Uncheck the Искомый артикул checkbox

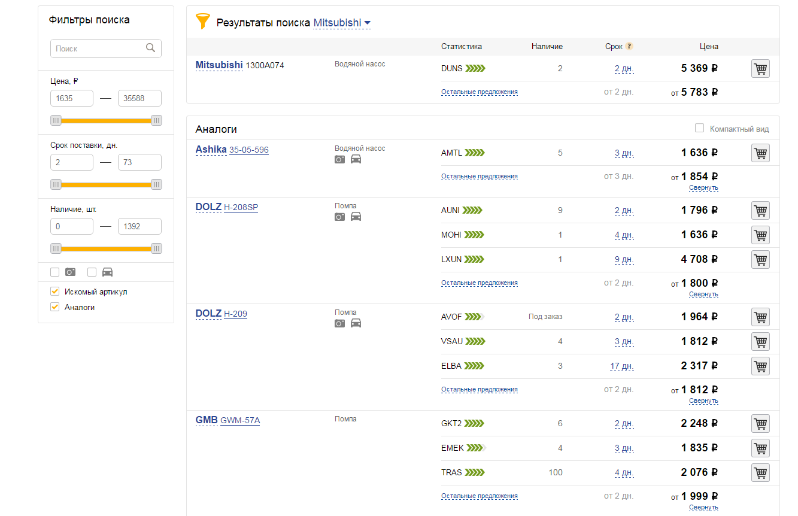click(x=55, y=292)
